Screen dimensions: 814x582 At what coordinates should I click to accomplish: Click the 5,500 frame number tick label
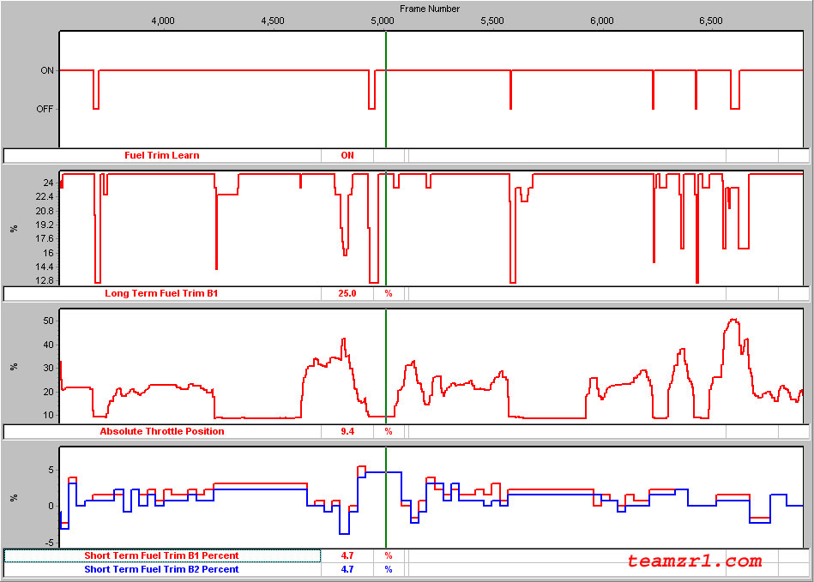coord(492,20)
